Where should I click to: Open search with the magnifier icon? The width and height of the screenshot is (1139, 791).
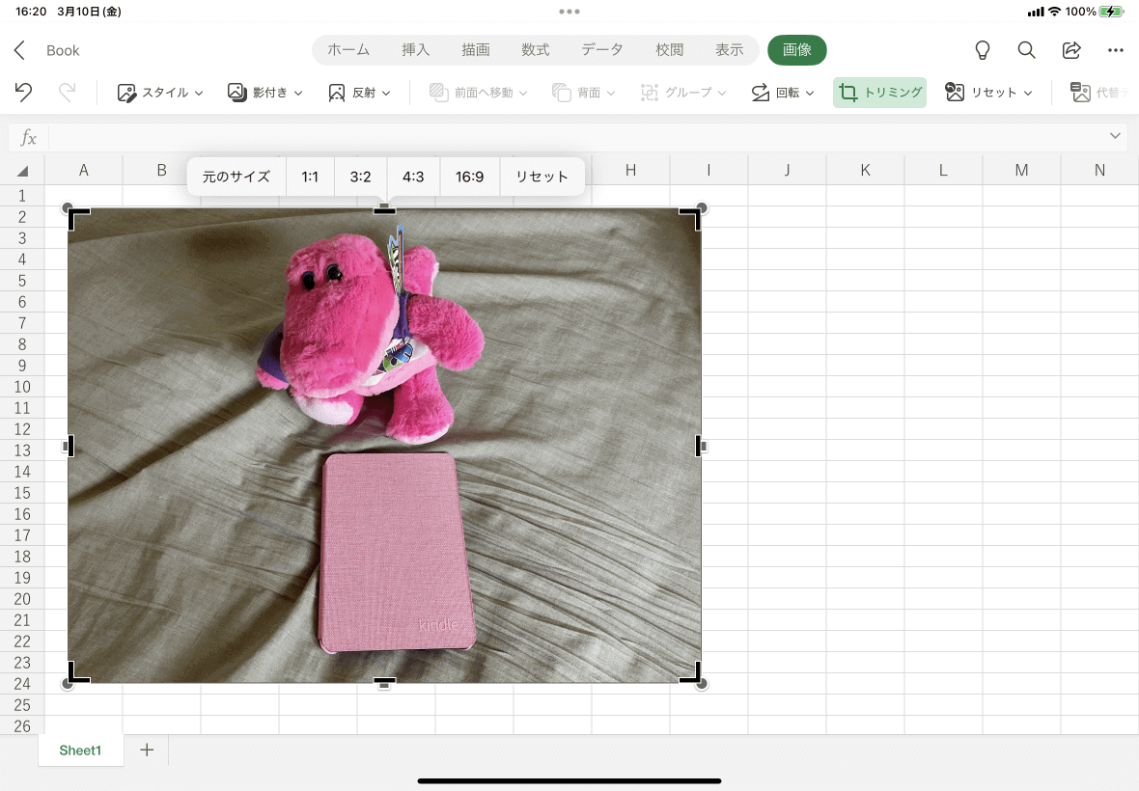pyautogui.click(x=1026, y=50)
